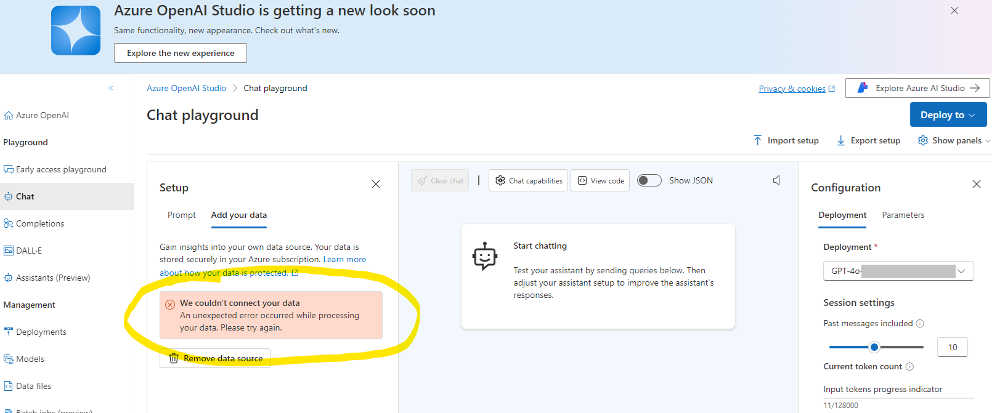Open Privacy & cookies link
The height and width of the screenshot is (413, 992).
[797, 89]
